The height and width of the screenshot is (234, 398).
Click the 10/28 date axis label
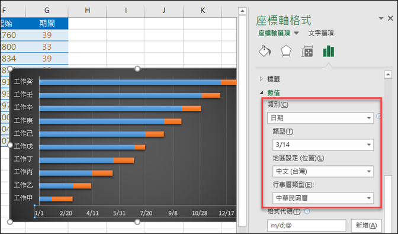(x=200, y=213)
